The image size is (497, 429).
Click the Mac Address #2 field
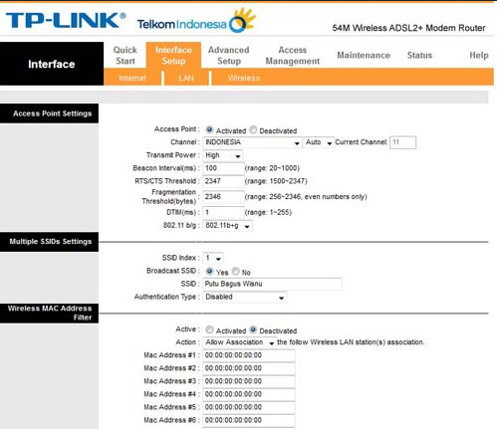pyautogui.click(x=249, y=368)
